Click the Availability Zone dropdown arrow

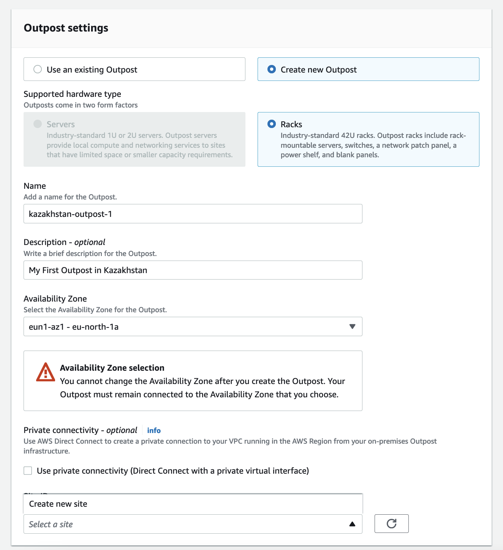click(352, 327)
